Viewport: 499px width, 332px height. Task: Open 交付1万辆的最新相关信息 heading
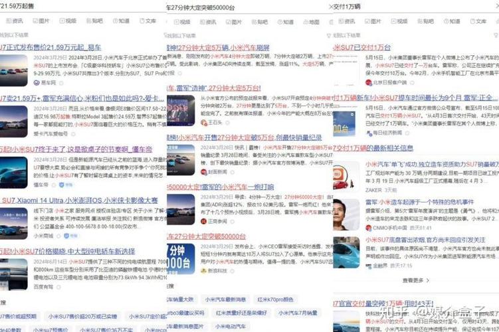click(373, 148)
